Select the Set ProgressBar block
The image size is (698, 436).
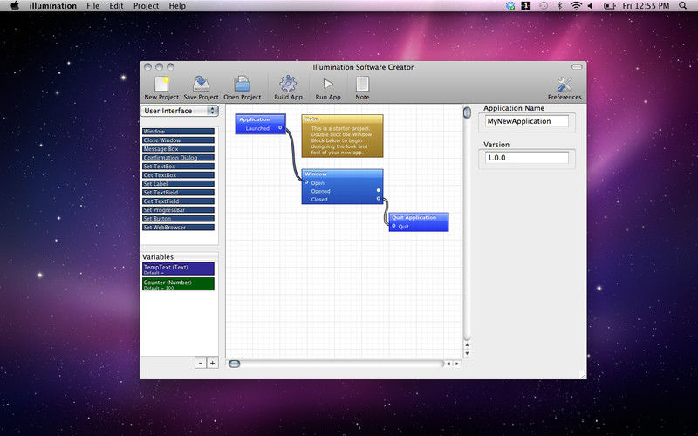[x=178, y=210]
